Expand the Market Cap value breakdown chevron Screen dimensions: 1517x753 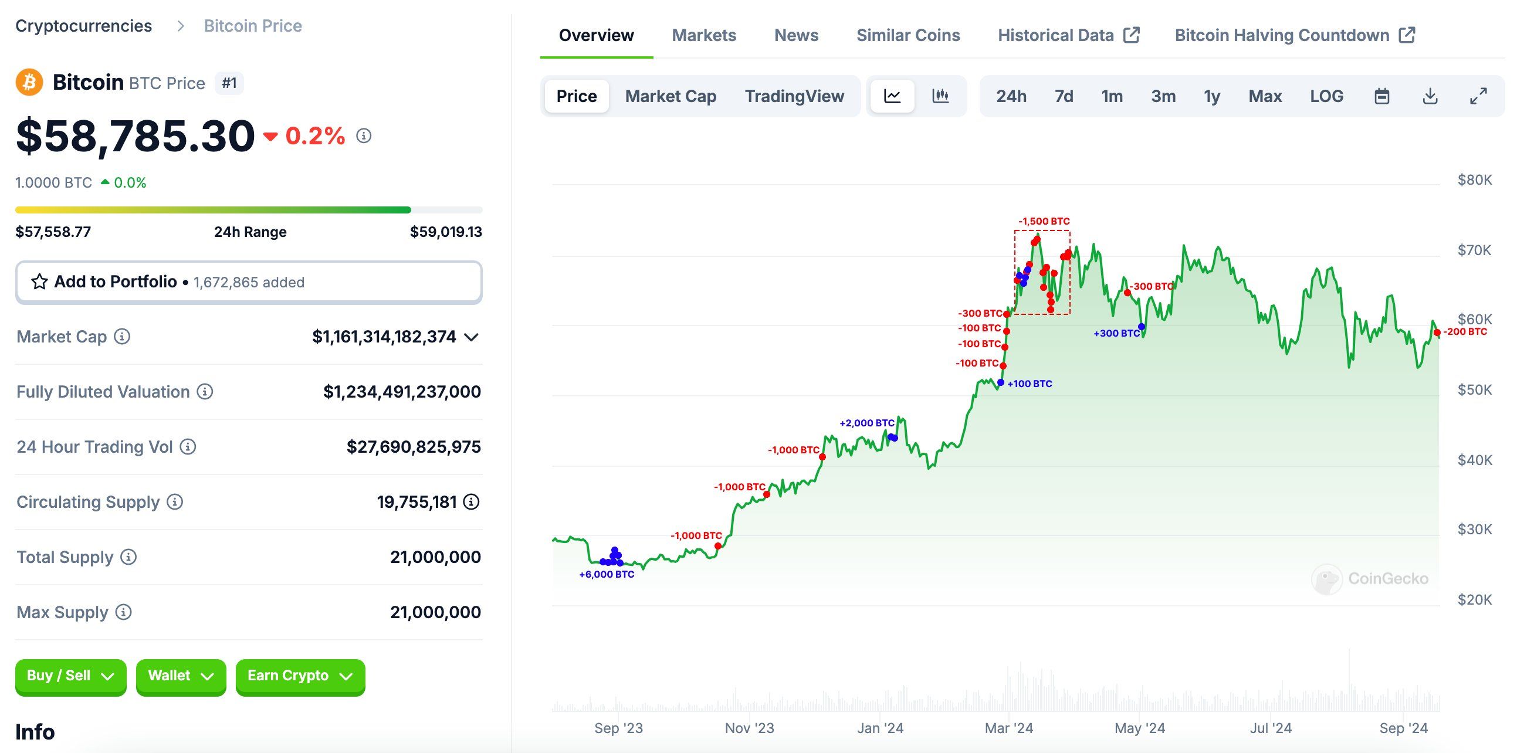(x=470, y=337)
